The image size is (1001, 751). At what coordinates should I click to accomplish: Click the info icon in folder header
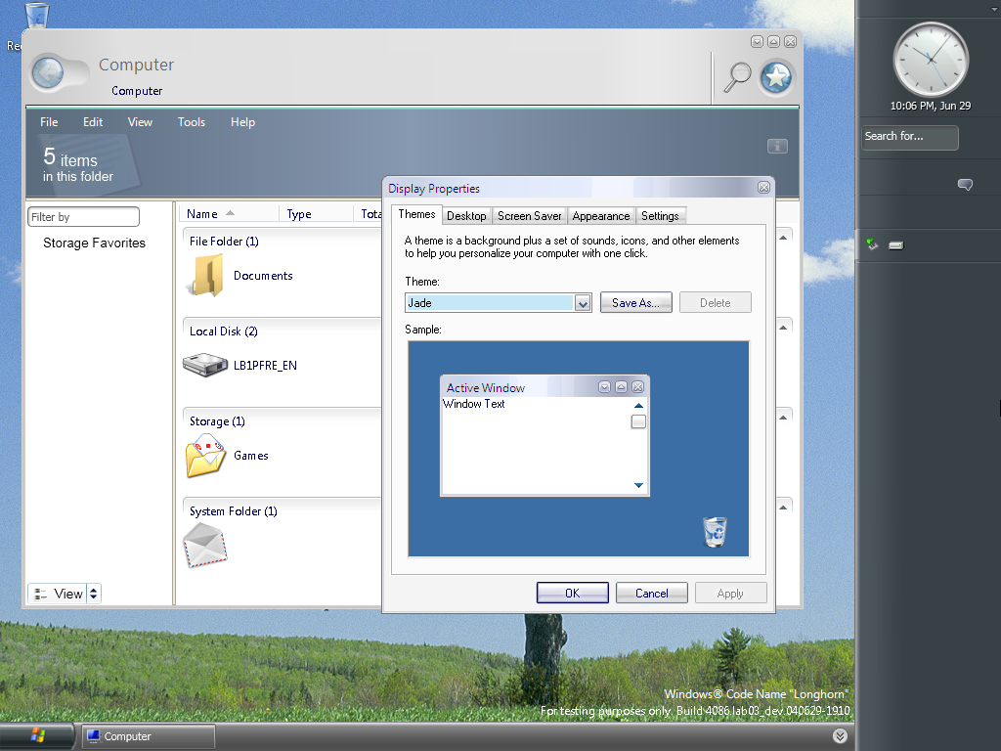tap(777, 146)
